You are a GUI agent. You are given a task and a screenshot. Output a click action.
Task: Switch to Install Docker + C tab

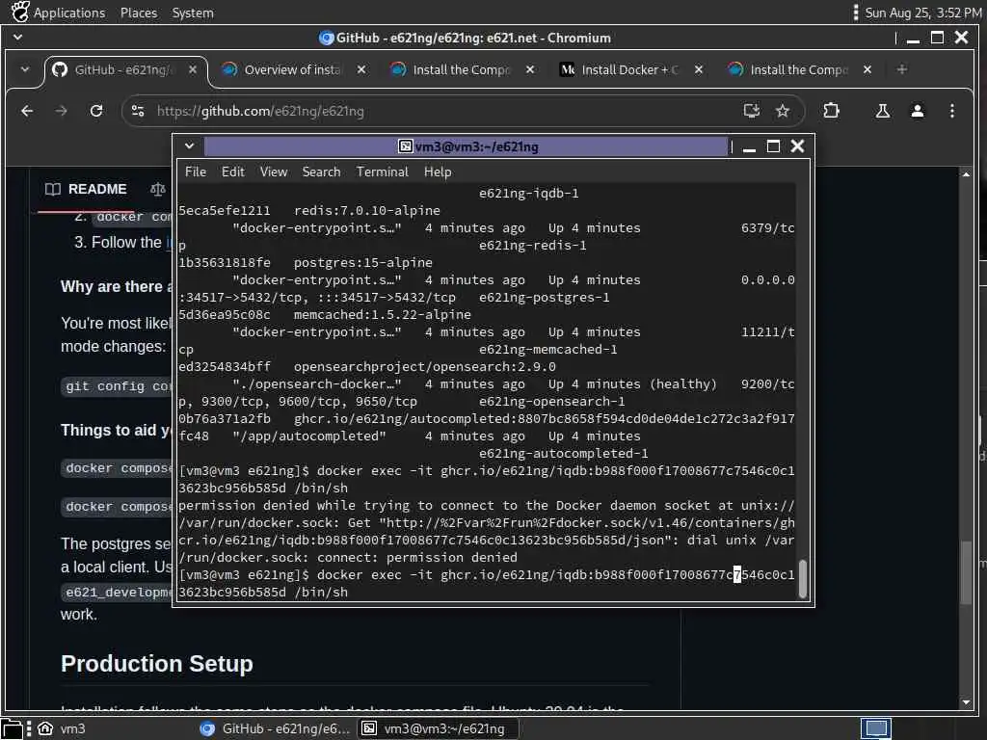628,69
